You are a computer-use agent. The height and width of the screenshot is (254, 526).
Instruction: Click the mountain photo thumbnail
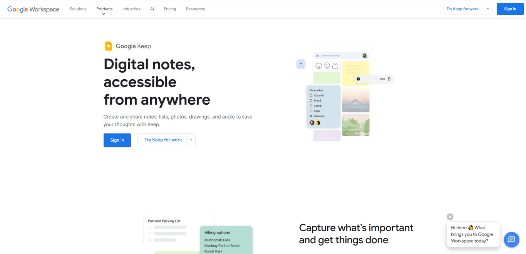click(x=356, y=100)
